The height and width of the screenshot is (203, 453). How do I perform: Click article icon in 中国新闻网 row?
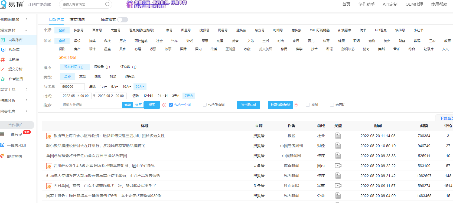[338, 156]
